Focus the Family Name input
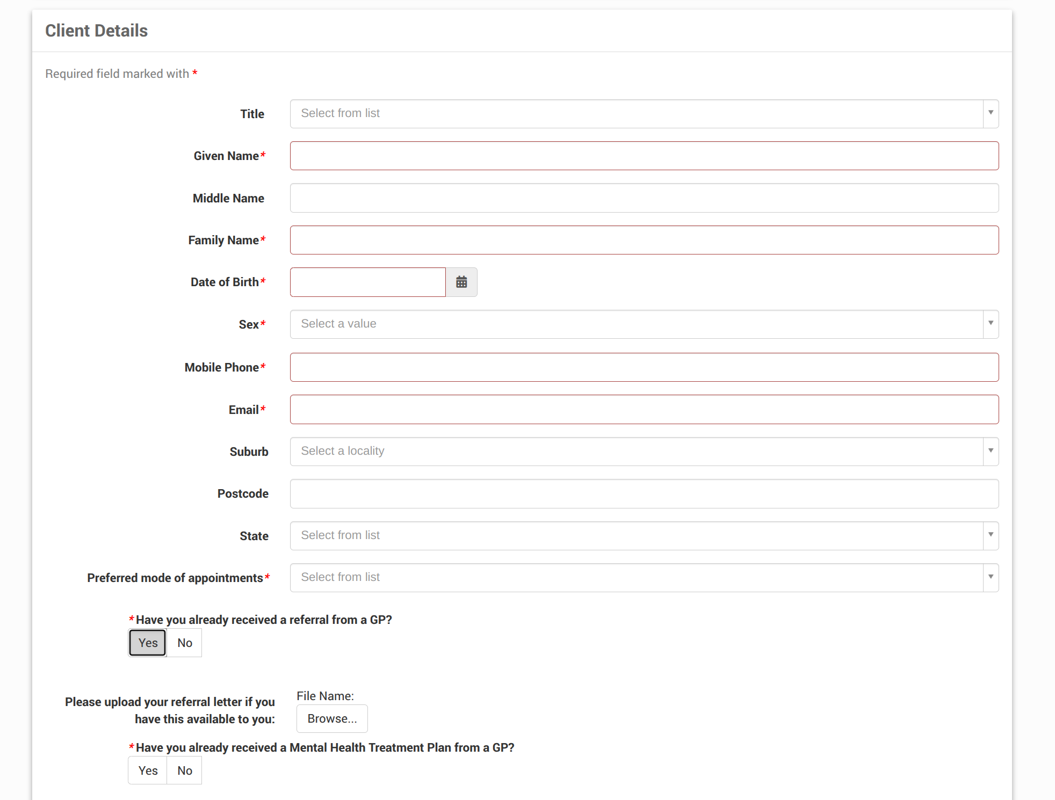This screenshot has height=800, width=1055. pos(644,240)
